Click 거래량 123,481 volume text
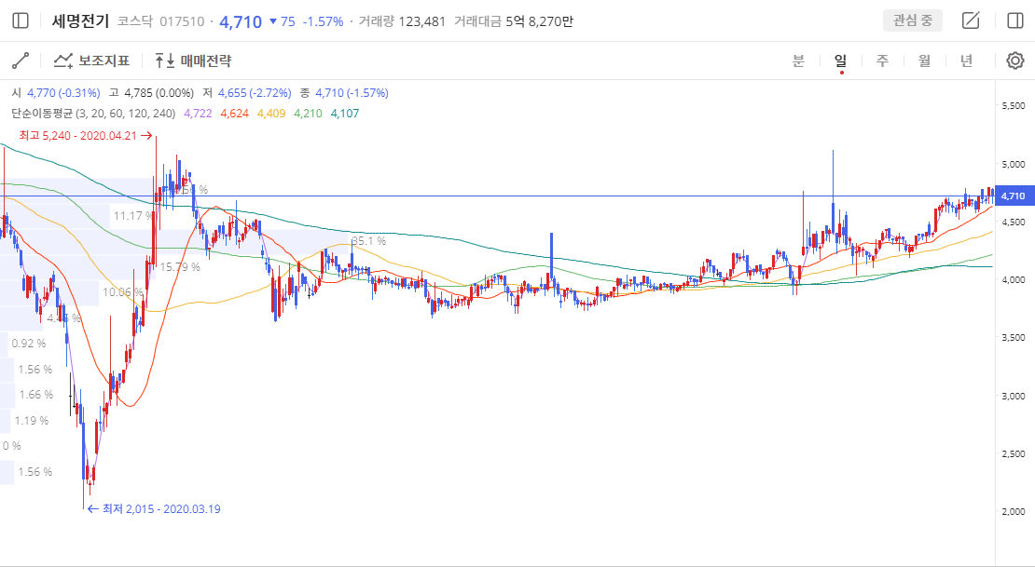1035x567 pixels. (402, 21)
